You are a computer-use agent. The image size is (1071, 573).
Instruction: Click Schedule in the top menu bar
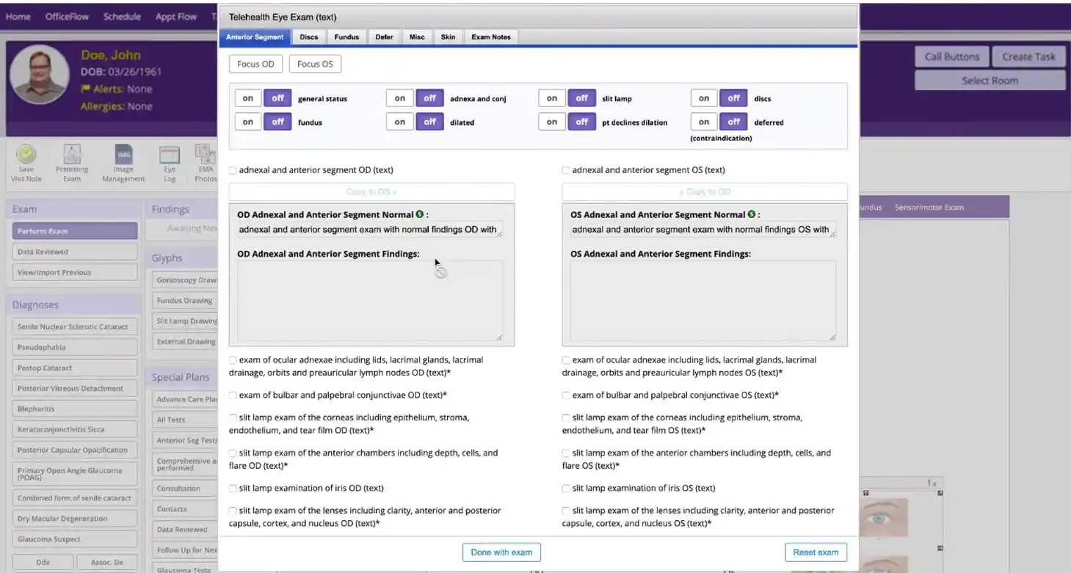122,15
